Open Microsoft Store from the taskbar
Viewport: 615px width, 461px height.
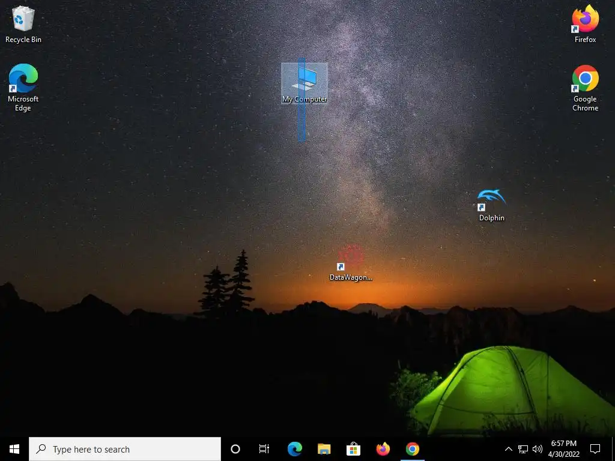click(x=353, y=449)
